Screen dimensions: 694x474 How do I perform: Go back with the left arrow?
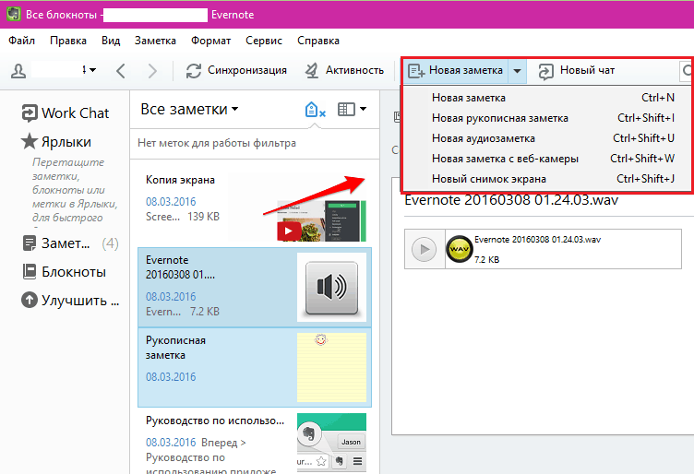click(x=120, y=71)
